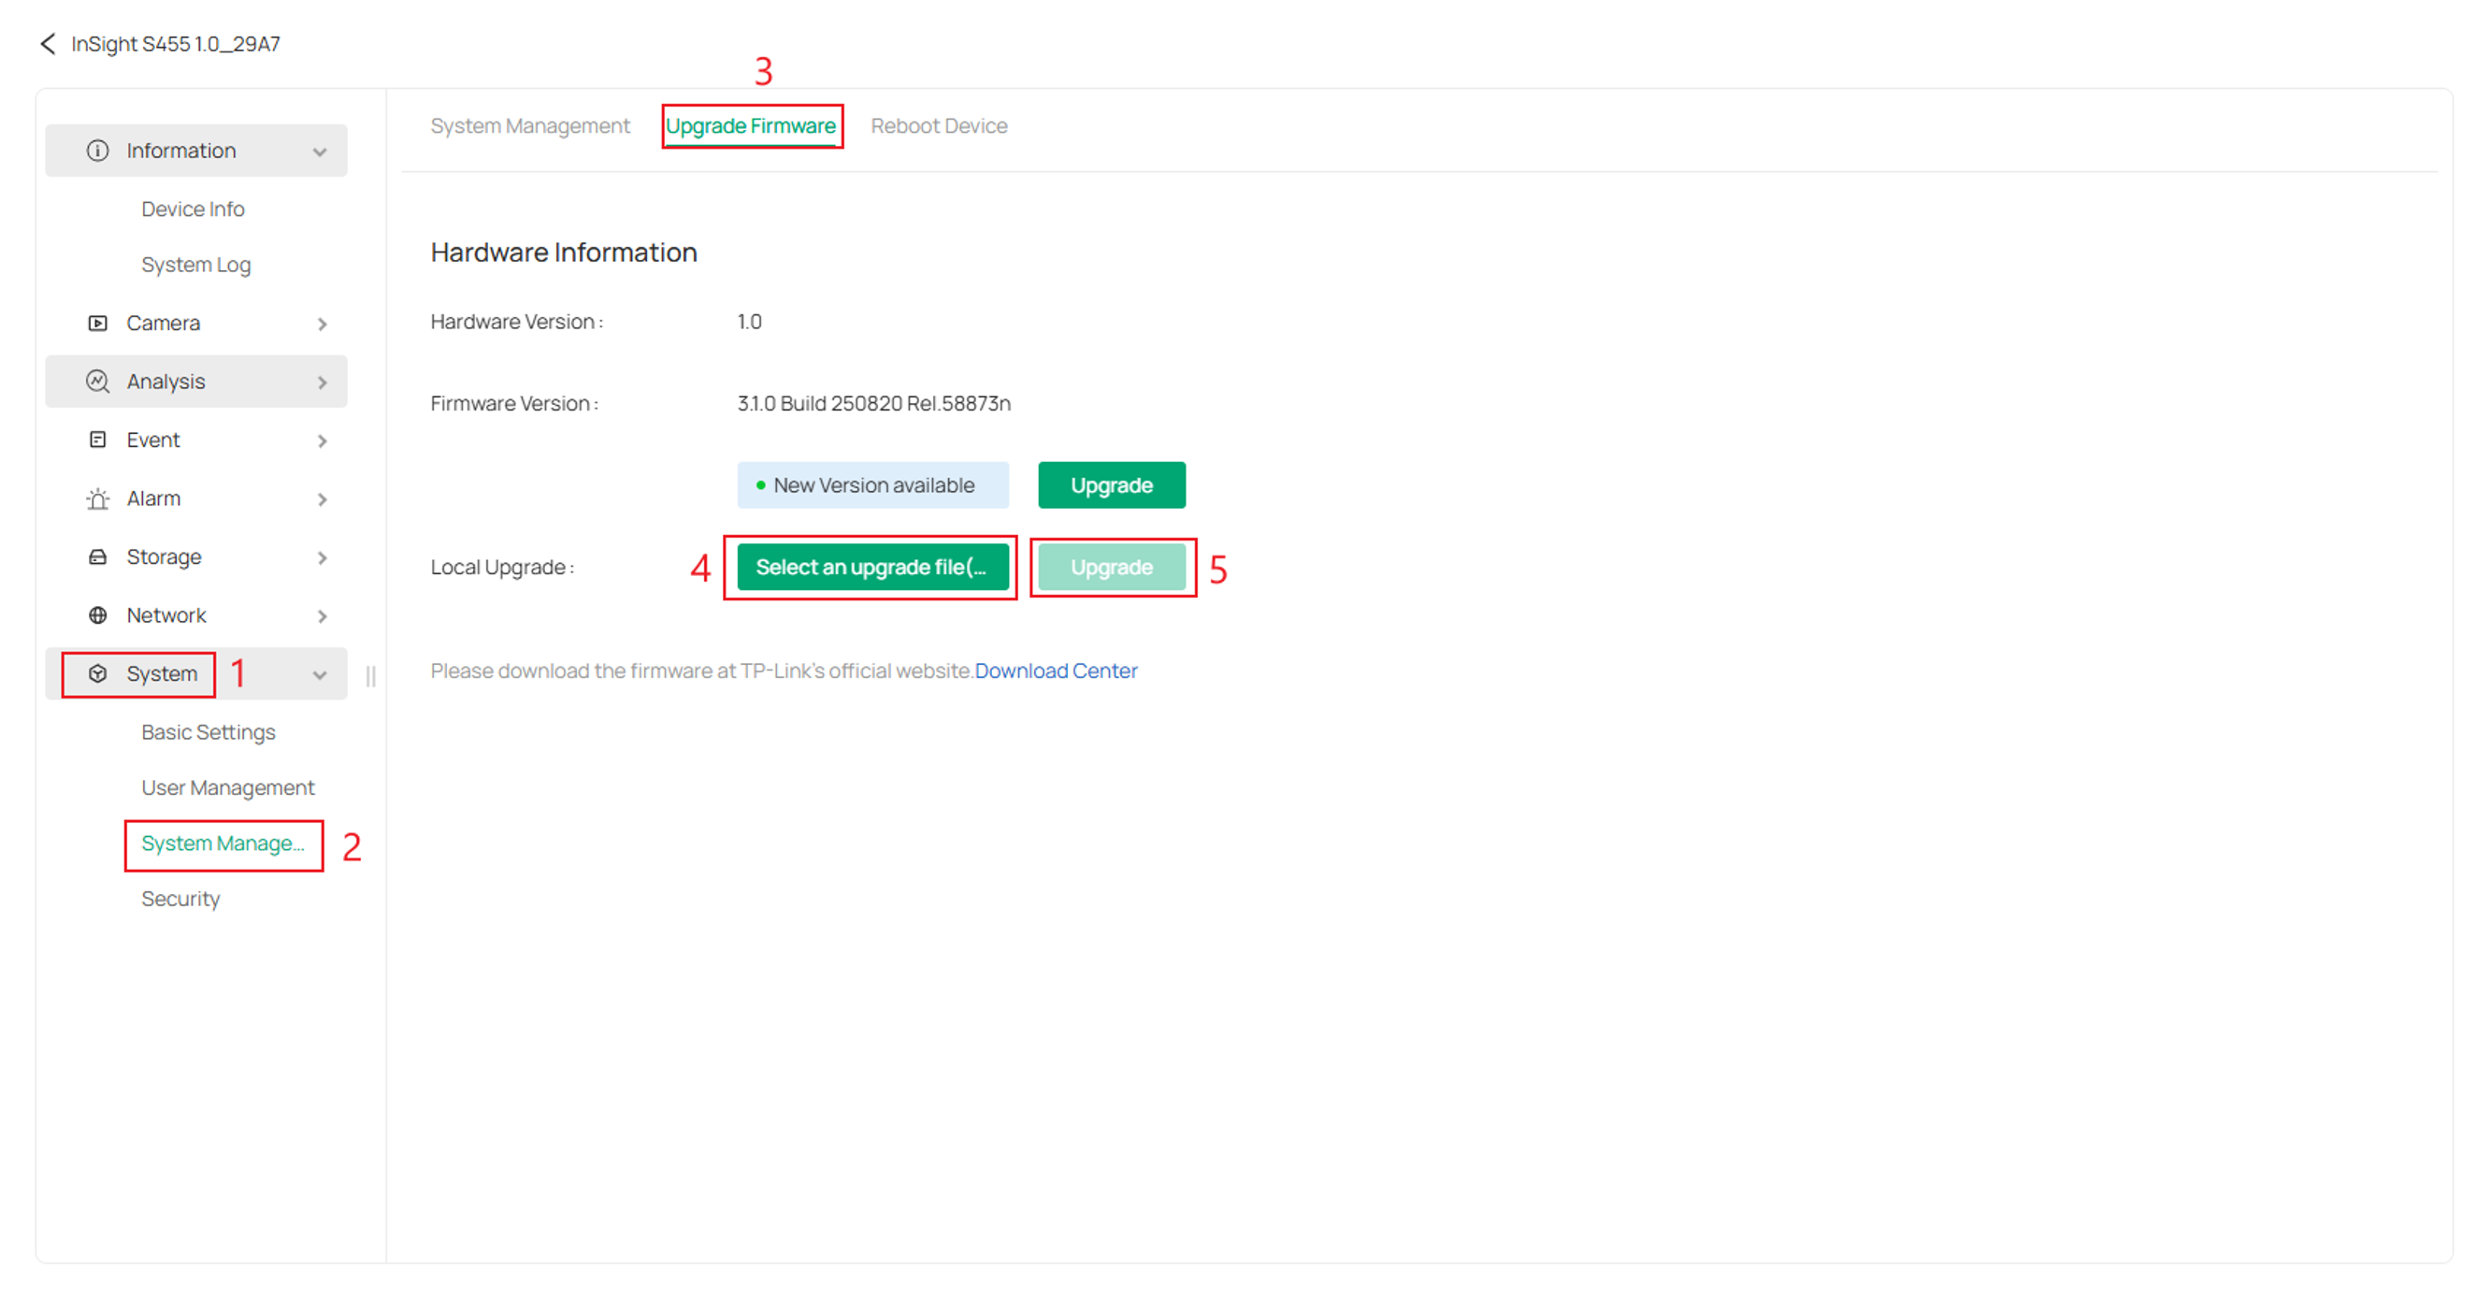
Task: Open Security under System
Action: (180, 899)
